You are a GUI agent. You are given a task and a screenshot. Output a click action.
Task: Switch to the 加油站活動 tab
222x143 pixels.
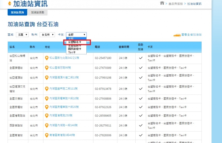(38, 12)
